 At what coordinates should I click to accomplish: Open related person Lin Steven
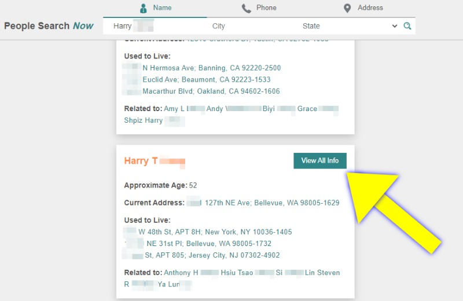(322, 273)
